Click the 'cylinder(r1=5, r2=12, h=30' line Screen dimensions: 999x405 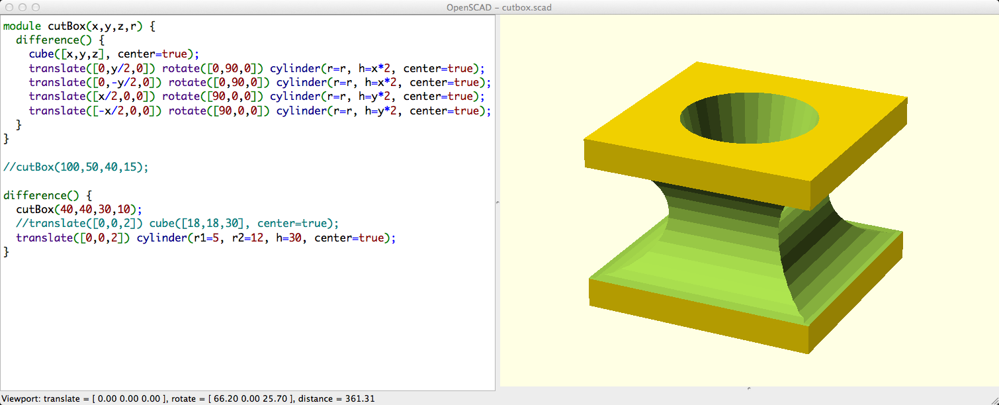coord(206,238)
